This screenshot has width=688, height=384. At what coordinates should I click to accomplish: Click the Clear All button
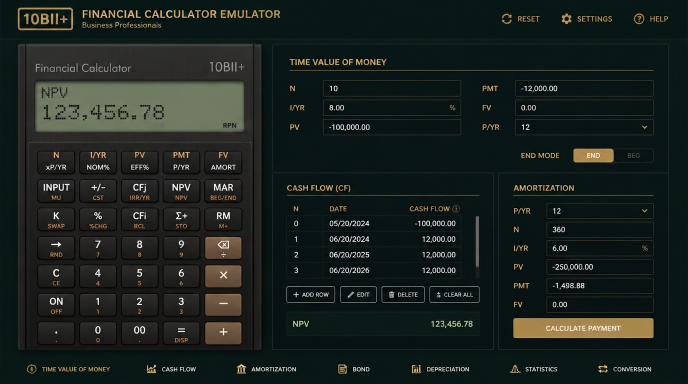[x=454, y=294]
